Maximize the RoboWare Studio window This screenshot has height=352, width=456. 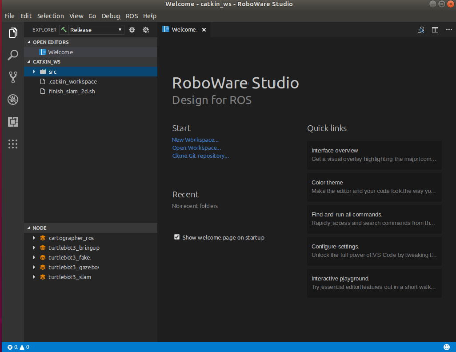coord(442,4)
